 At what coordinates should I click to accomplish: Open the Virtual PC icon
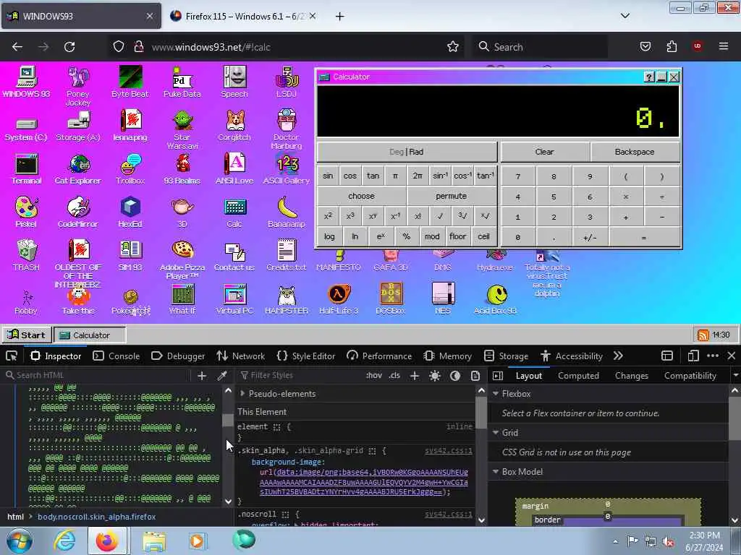coord(234,298)
